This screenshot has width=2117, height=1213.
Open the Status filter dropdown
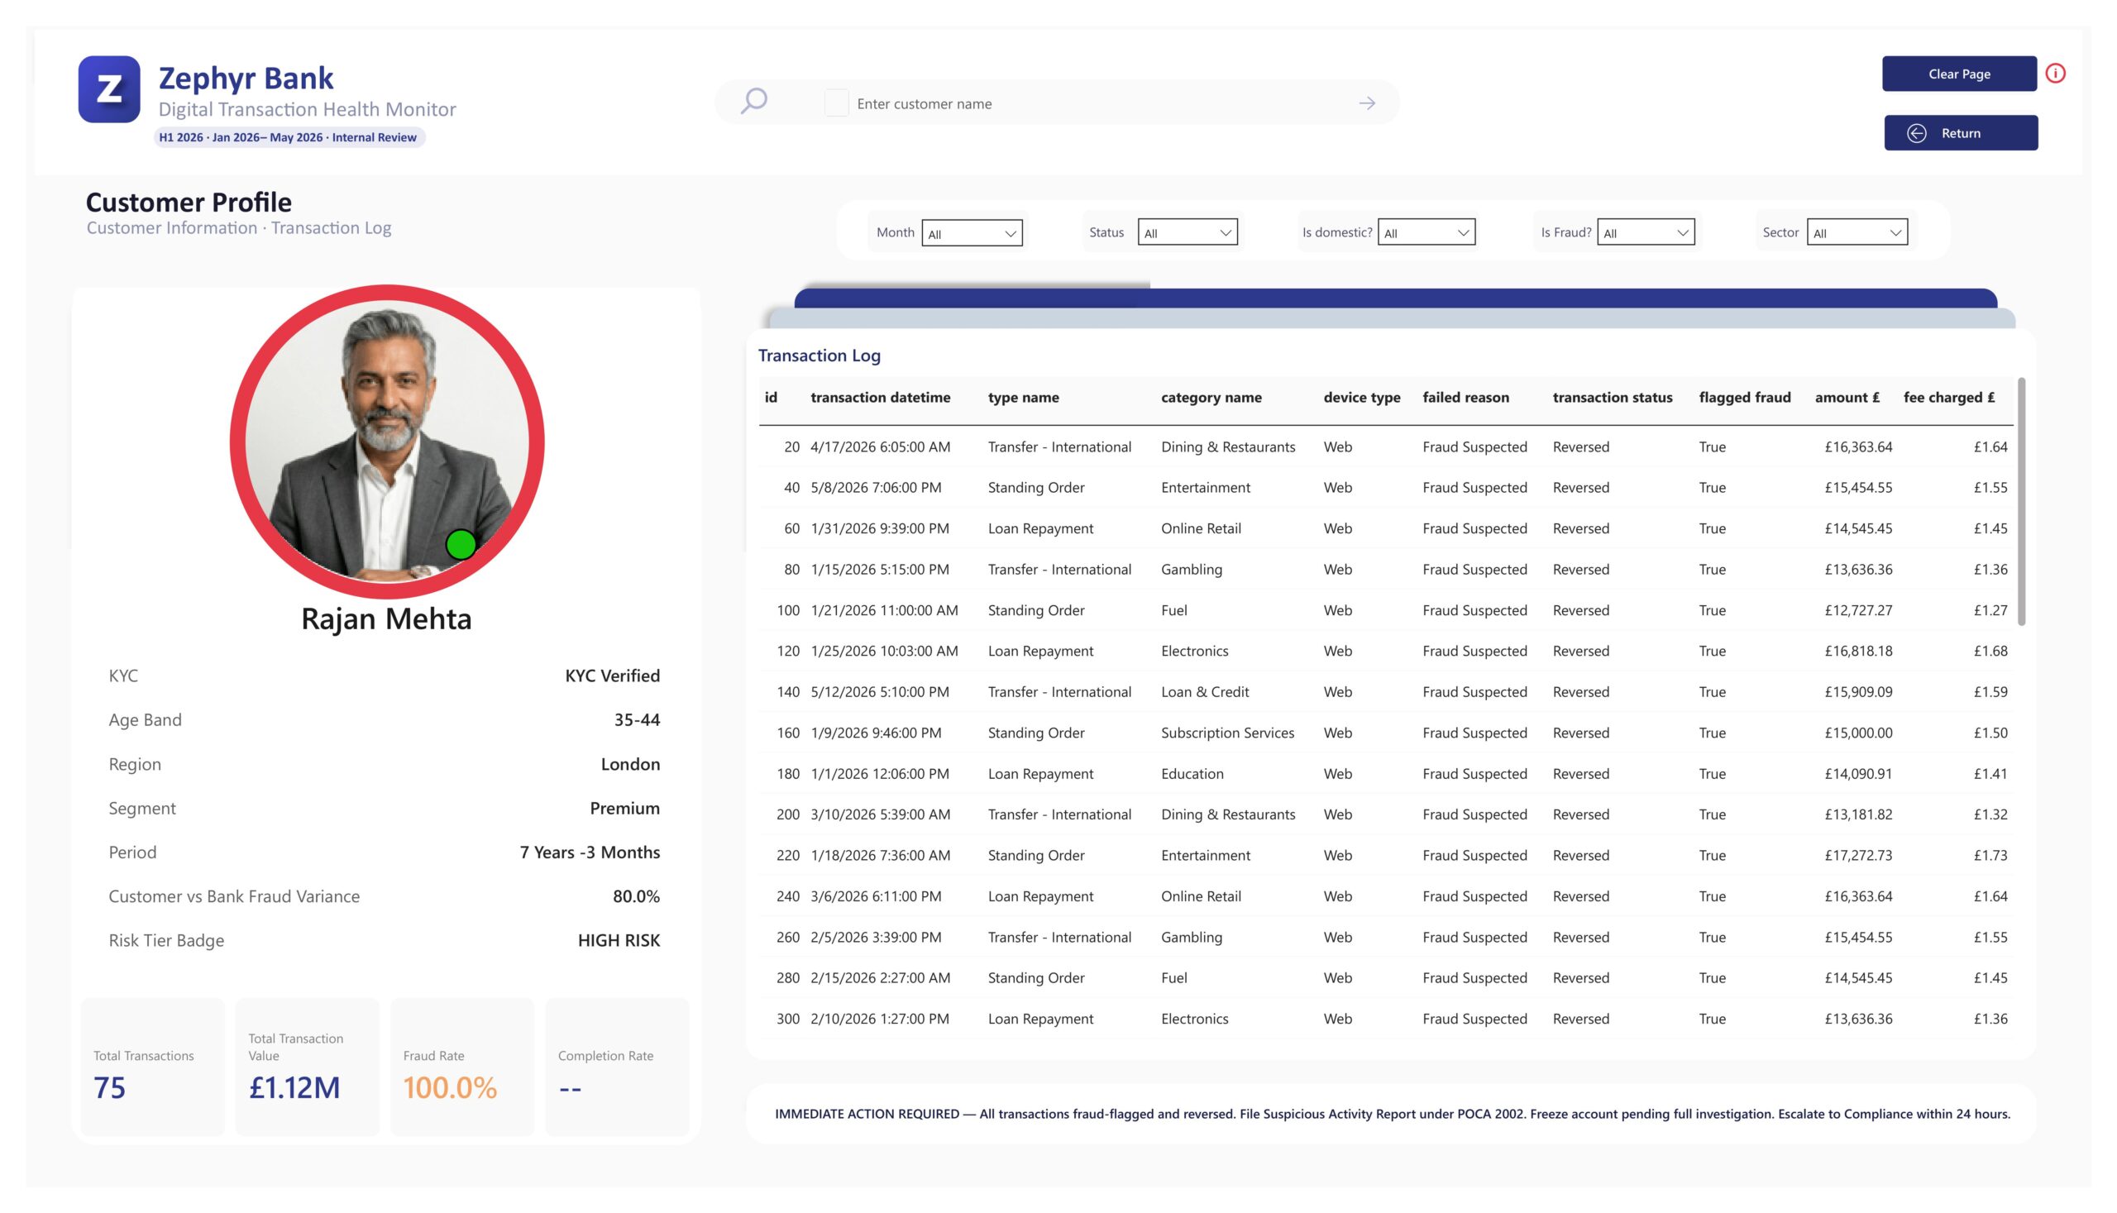coord(1188,232)
